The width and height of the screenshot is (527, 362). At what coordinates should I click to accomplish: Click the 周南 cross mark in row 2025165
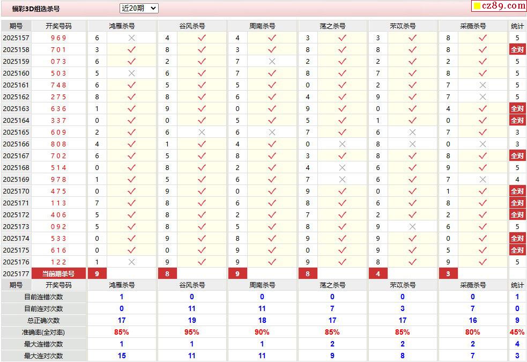(x=272, y=132)
